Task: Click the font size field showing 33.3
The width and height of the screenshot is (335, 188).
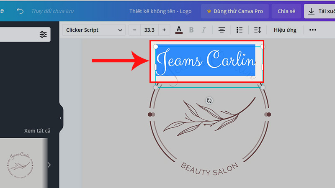Action: 149,30
